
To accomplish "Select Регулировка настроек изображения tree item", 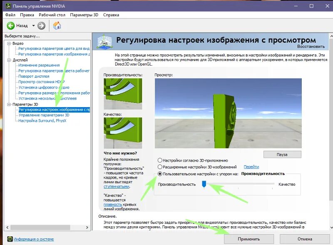I will (54, 110).
